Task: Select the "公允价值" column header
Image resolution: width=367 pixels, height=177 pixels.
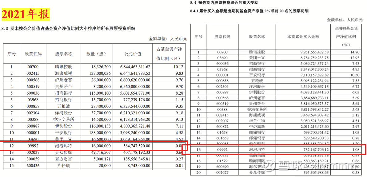Action: coord(133,54)
